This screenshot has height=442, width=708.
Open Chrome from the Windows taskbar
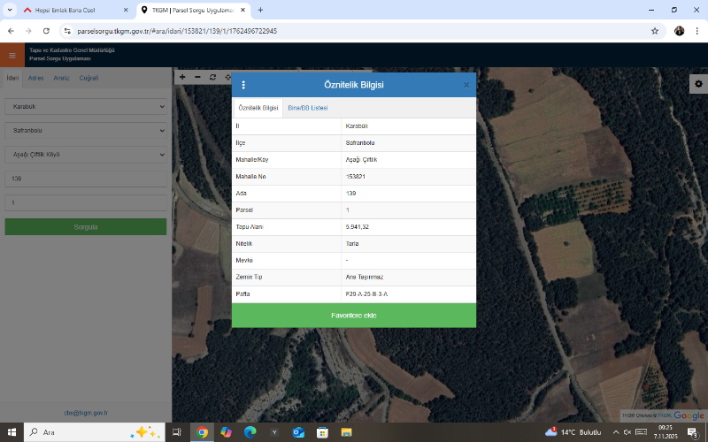point(202,432)
